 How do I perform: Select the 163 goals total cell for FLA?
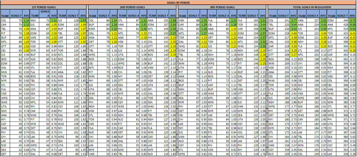pos(253,20)
